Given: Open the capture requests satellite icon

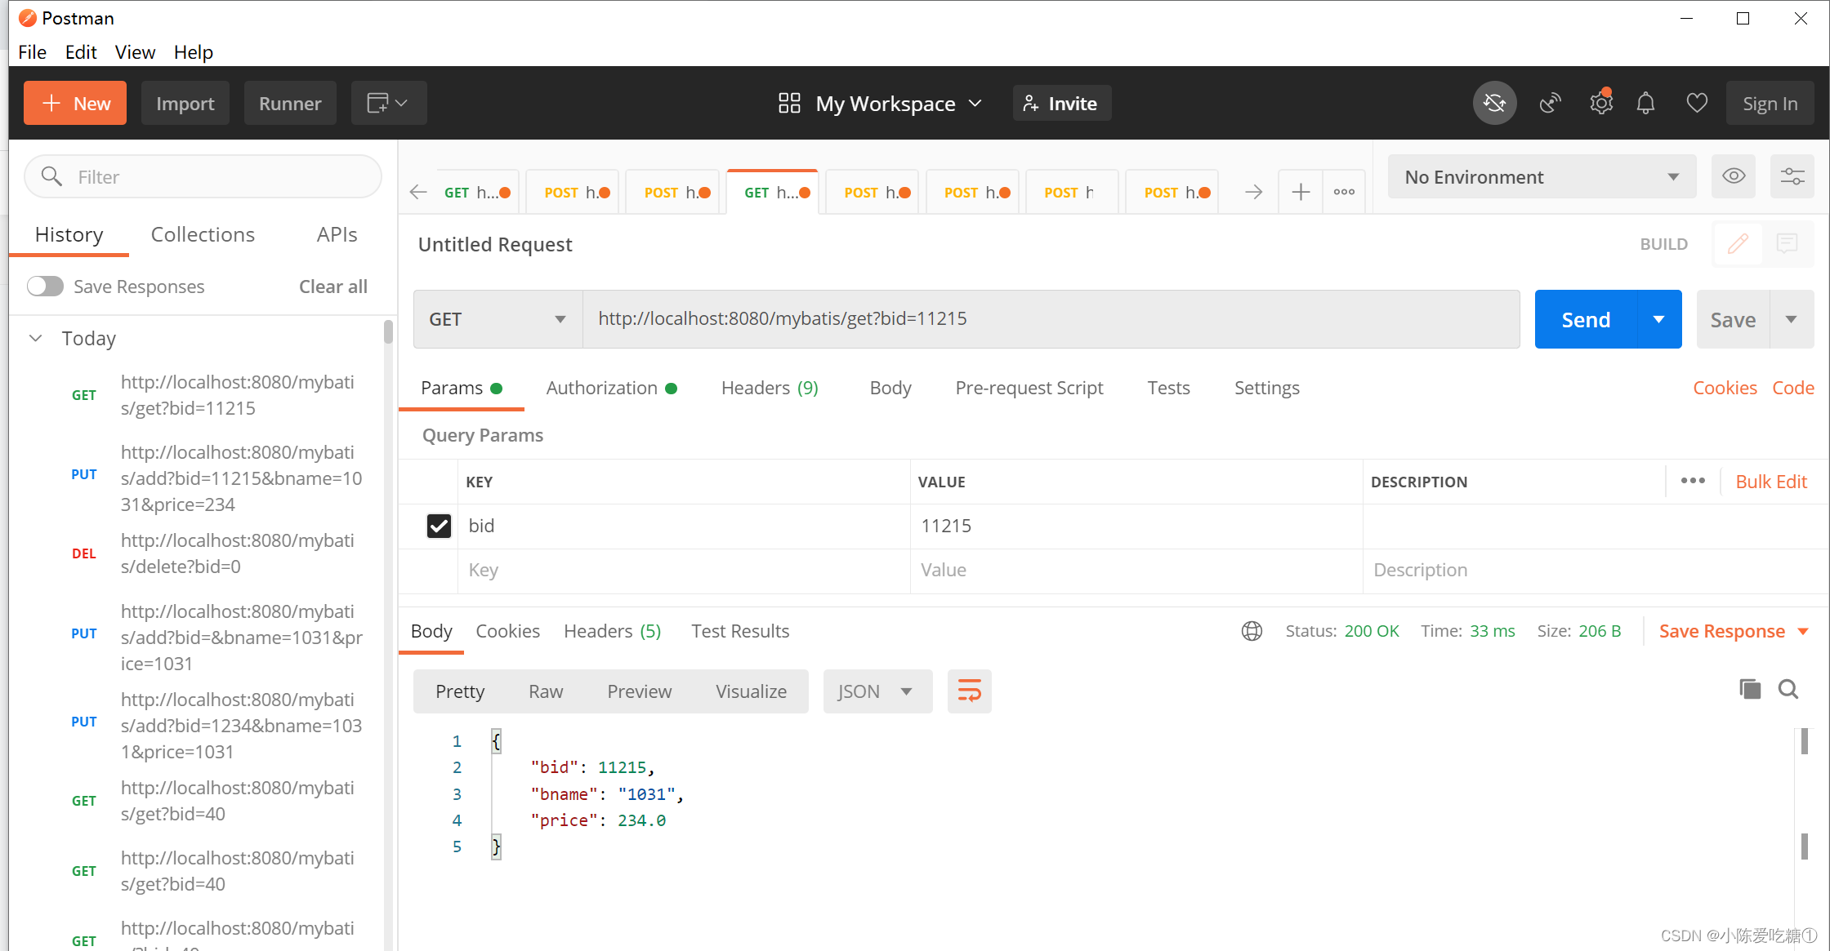Looking at the screenshot, I should click(x=1550, y=104).
